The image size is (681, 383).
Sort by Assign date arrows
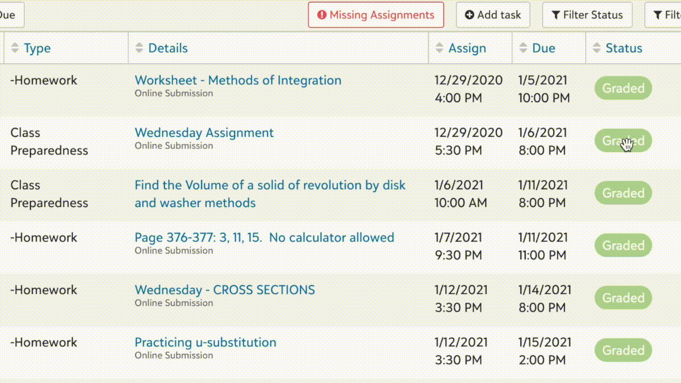click(x=439, y=48)
